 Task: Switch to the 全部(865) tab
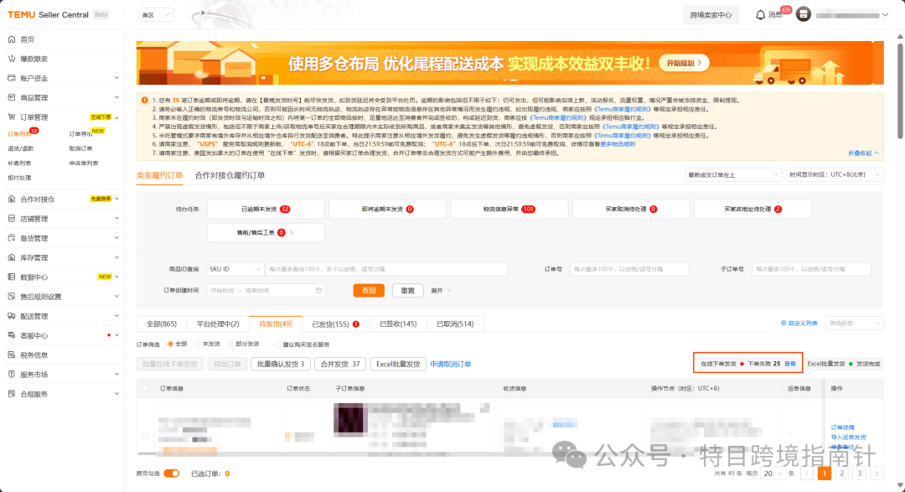click(162, 324)
